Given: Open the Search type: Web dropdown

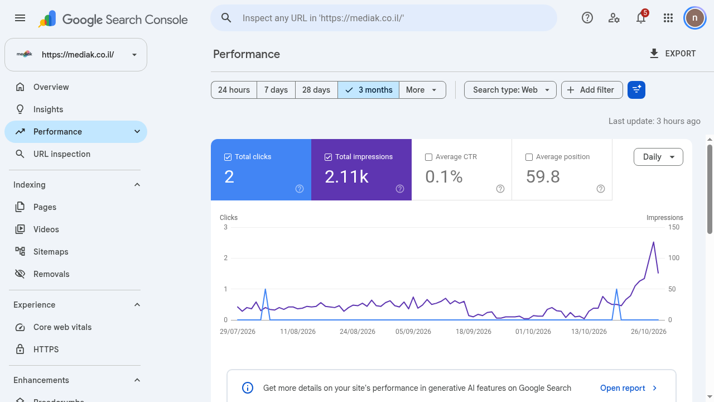Looking at the screenshot, I should (510, 90).
